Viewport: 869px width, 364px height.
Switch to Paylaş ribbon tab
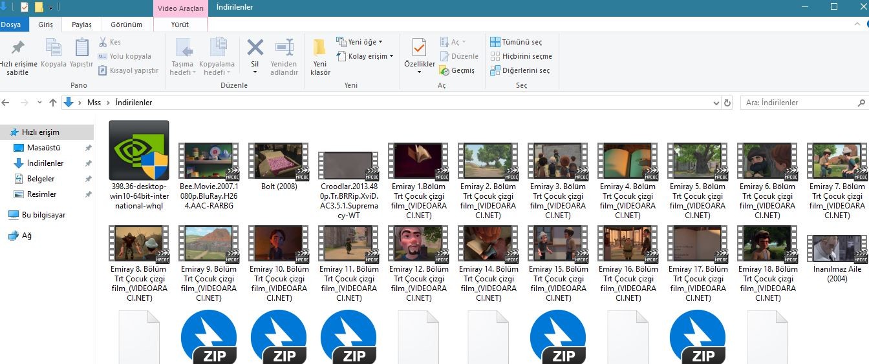coord(81,25)
